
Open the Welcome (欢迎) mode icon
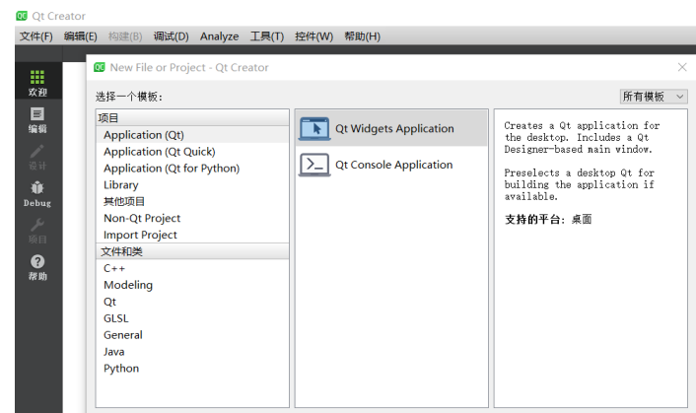pos(37,77)
